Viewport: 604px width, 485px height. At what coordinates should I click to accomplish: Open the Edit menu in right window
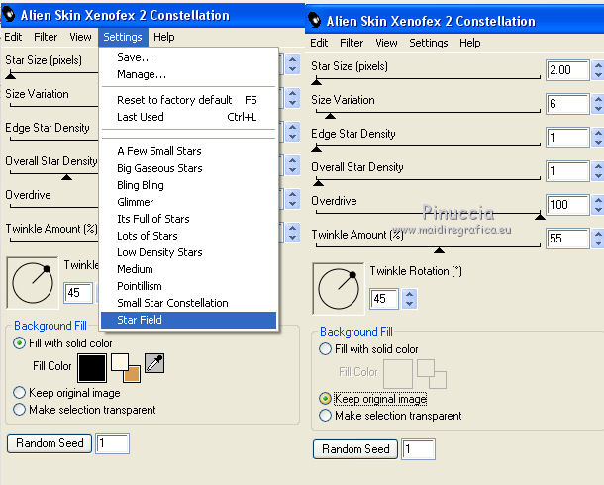coord(319,43)
